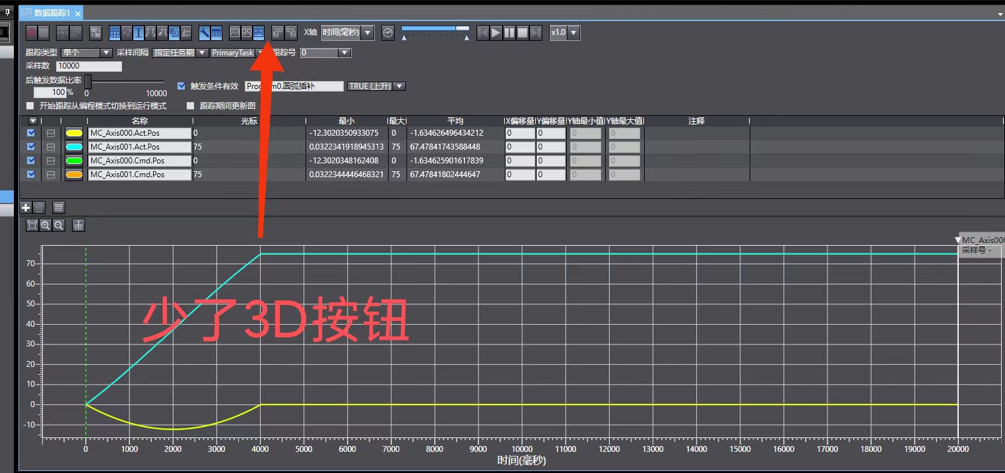This screenshot has width=1005, height=473.
Task: Click the red start trace record button
Action: (32, 32)
